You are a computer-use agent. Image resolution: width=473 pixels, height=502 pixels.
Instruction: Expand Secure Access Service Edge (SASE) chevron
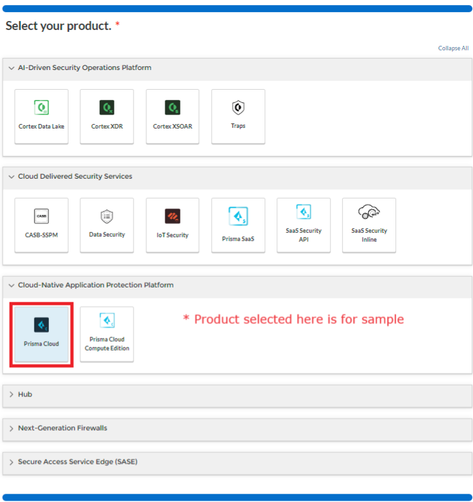click(11, 462)
